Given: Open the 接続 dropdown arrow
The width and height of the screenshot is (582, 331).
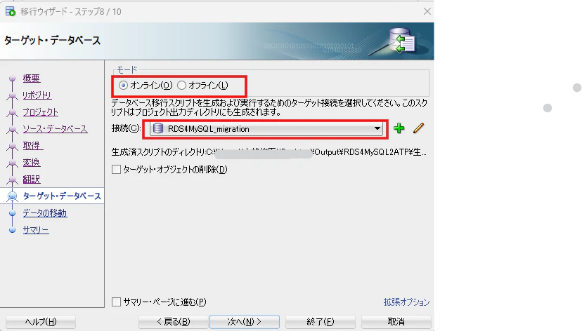Looking at the screenshot, I should [377, 128].
